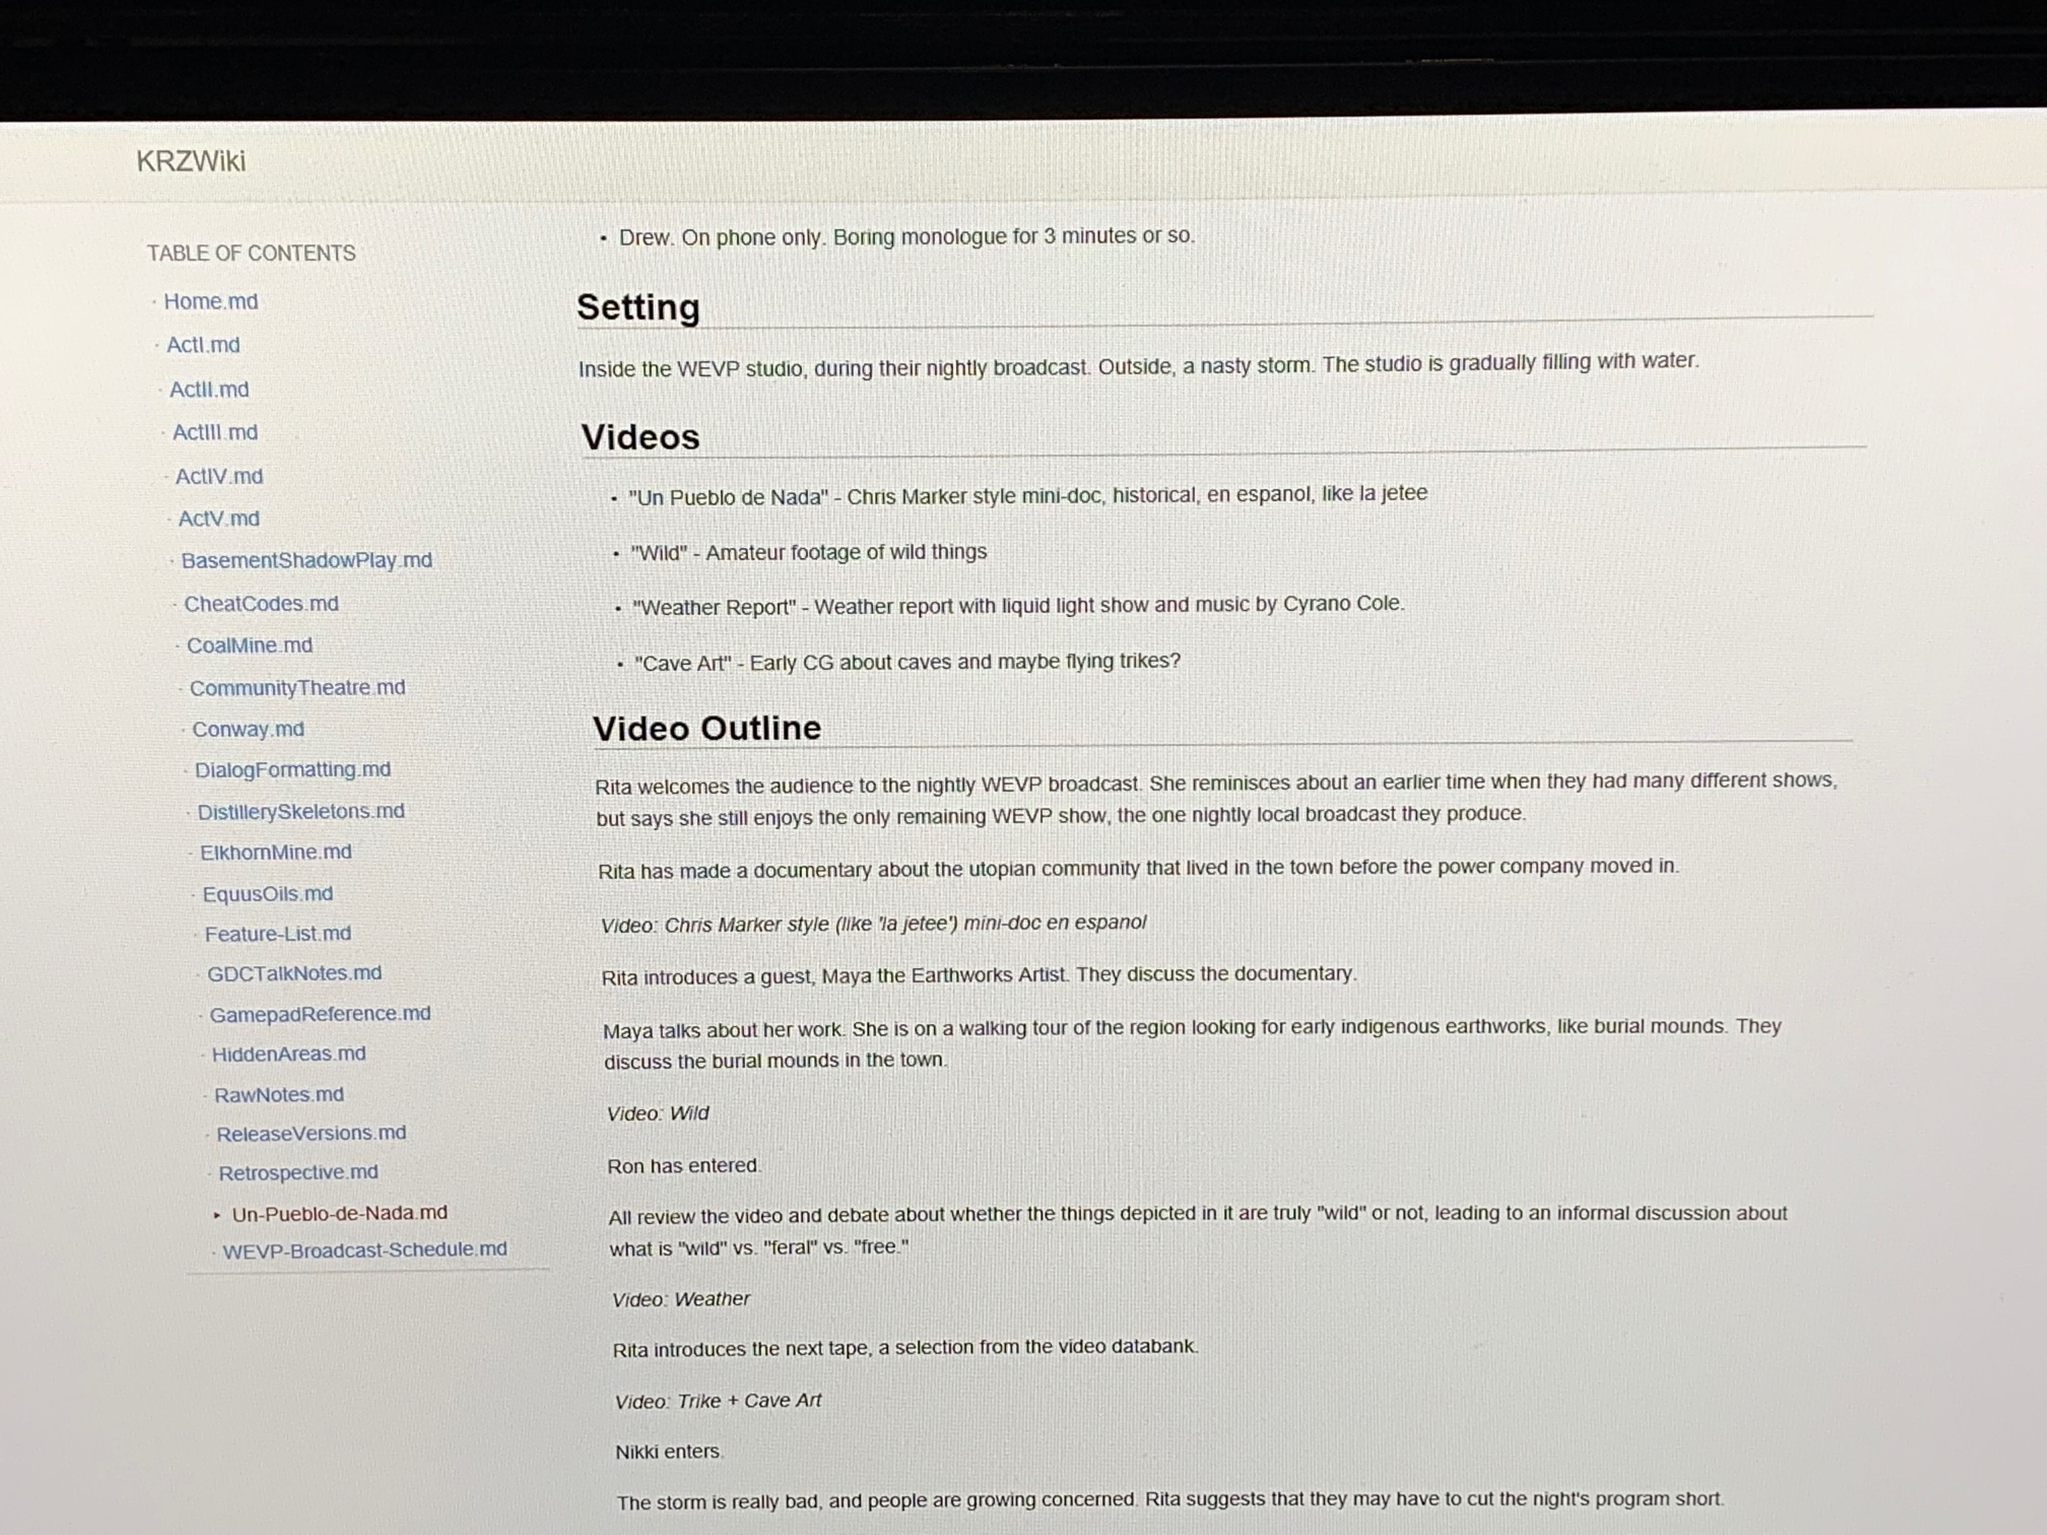
Task: Select ActIV.md from the sidebar
Action: tap(218, 477)
